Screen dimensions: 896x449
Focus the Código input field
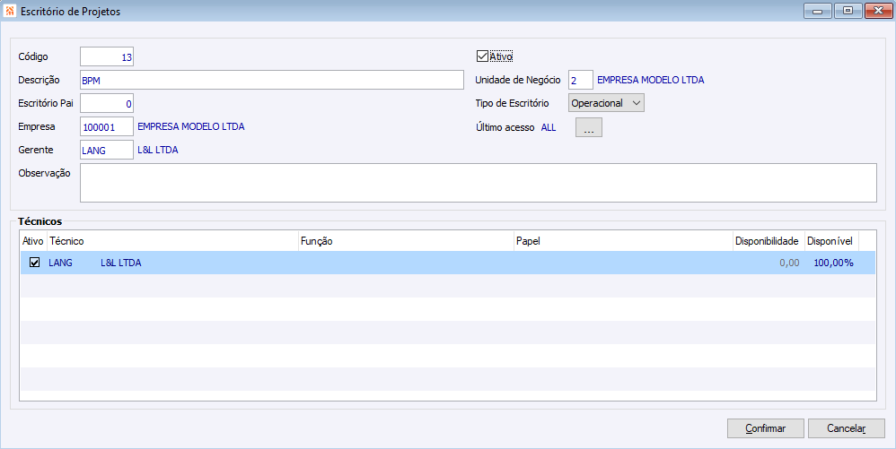(x=107, y=56)
